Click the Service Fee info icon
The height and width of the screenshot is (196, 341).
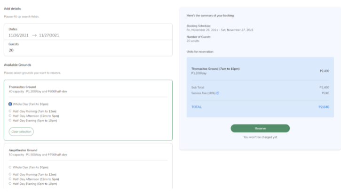pos(218,93)
